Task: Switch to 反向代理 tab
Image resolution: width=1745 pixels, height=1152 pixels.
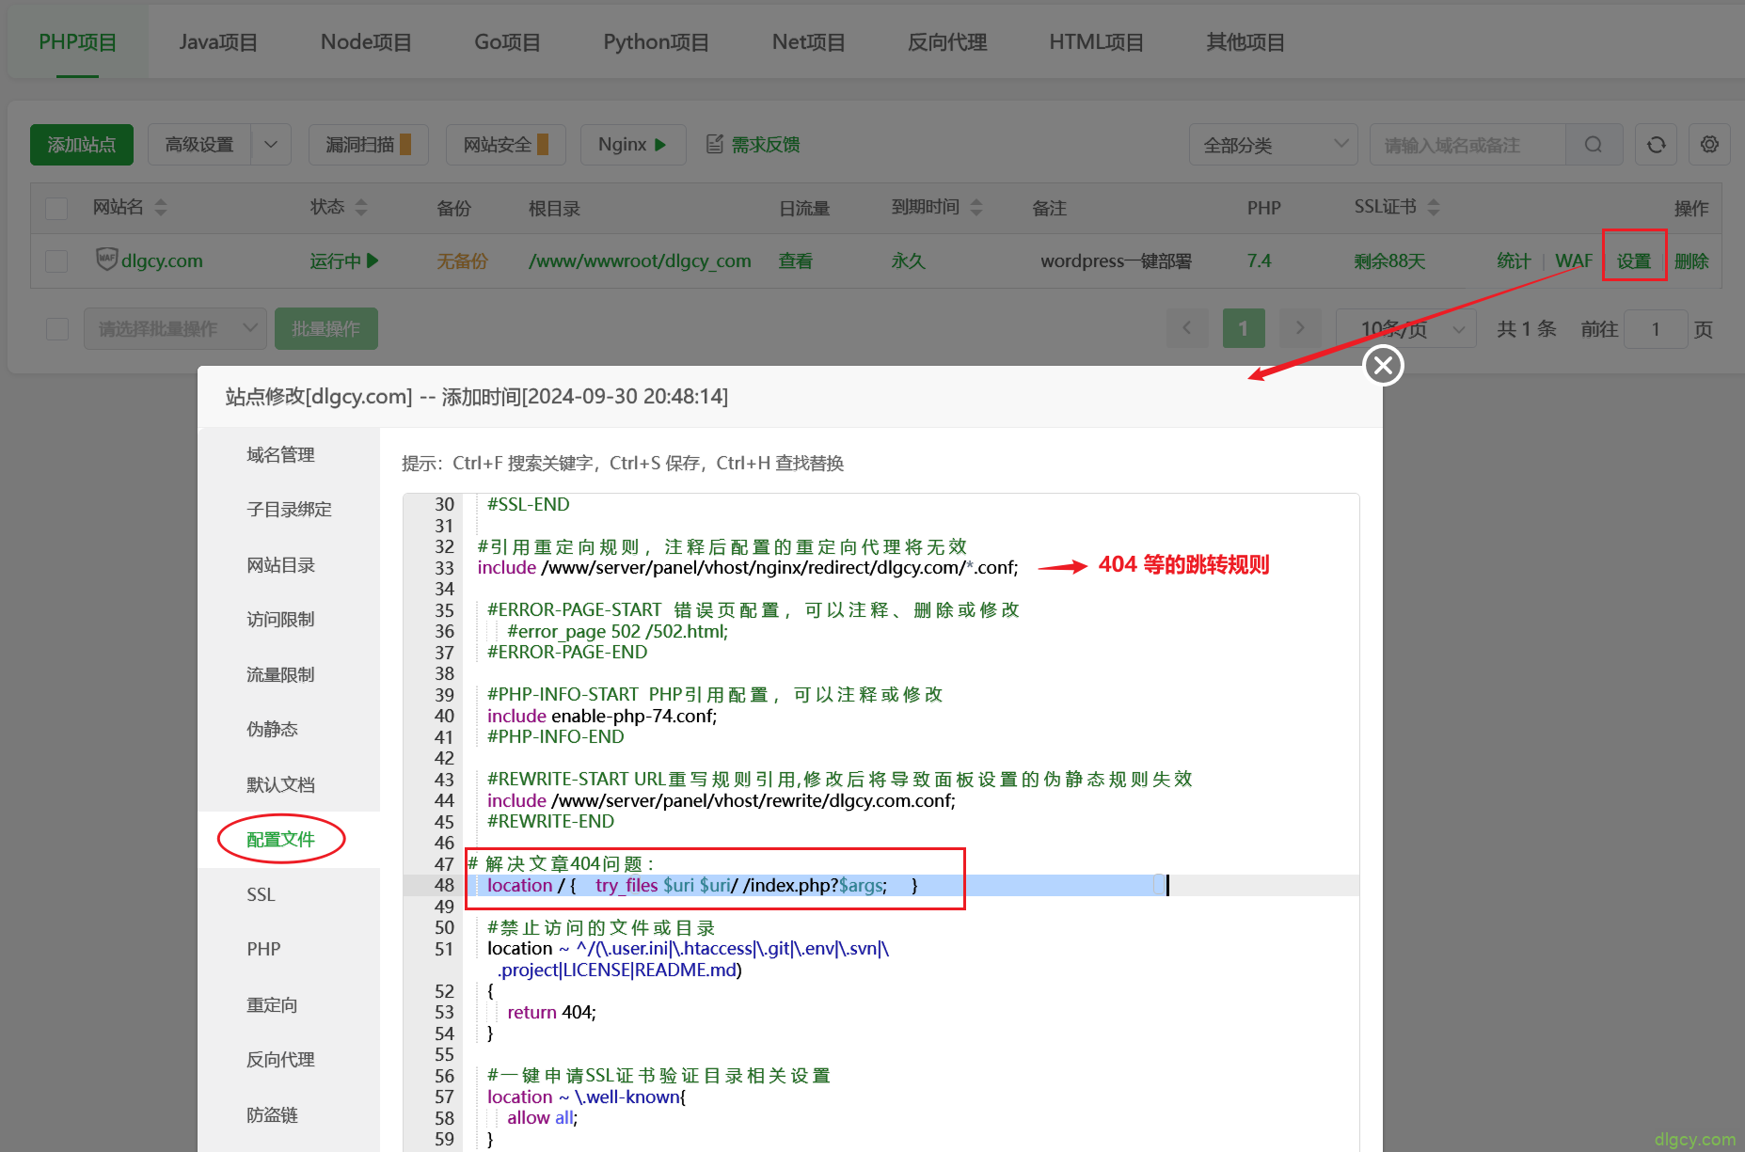Action: (947, 42)
